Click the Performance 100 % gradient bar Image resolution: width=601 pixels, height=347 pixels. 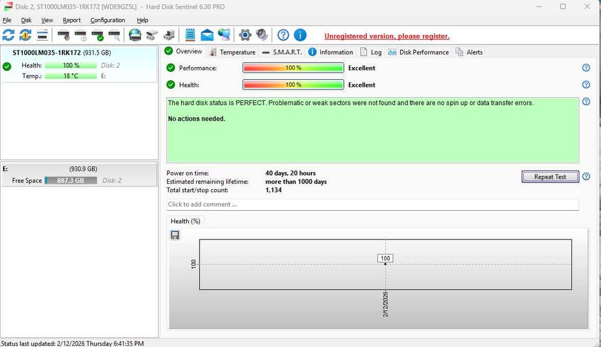[293, 68]
